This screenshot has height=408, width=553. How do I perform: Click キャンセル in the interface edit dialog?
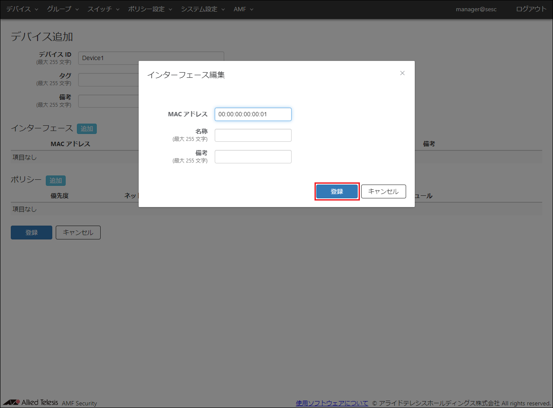(383, 191)
